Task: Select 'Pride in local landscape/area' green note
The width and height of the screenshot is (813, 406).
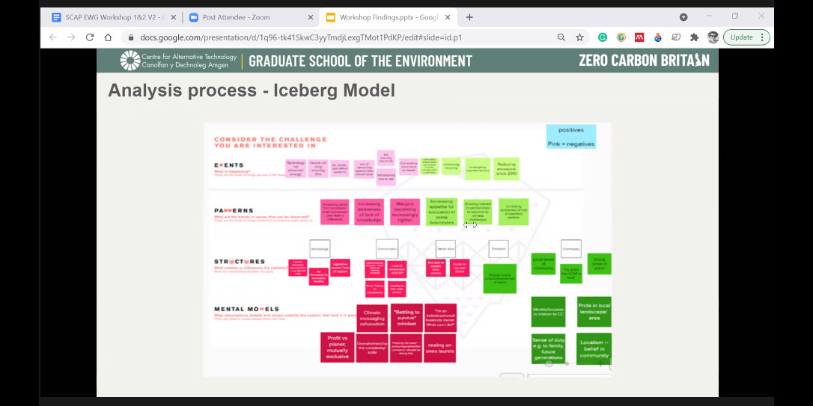Action: point(594,312)
